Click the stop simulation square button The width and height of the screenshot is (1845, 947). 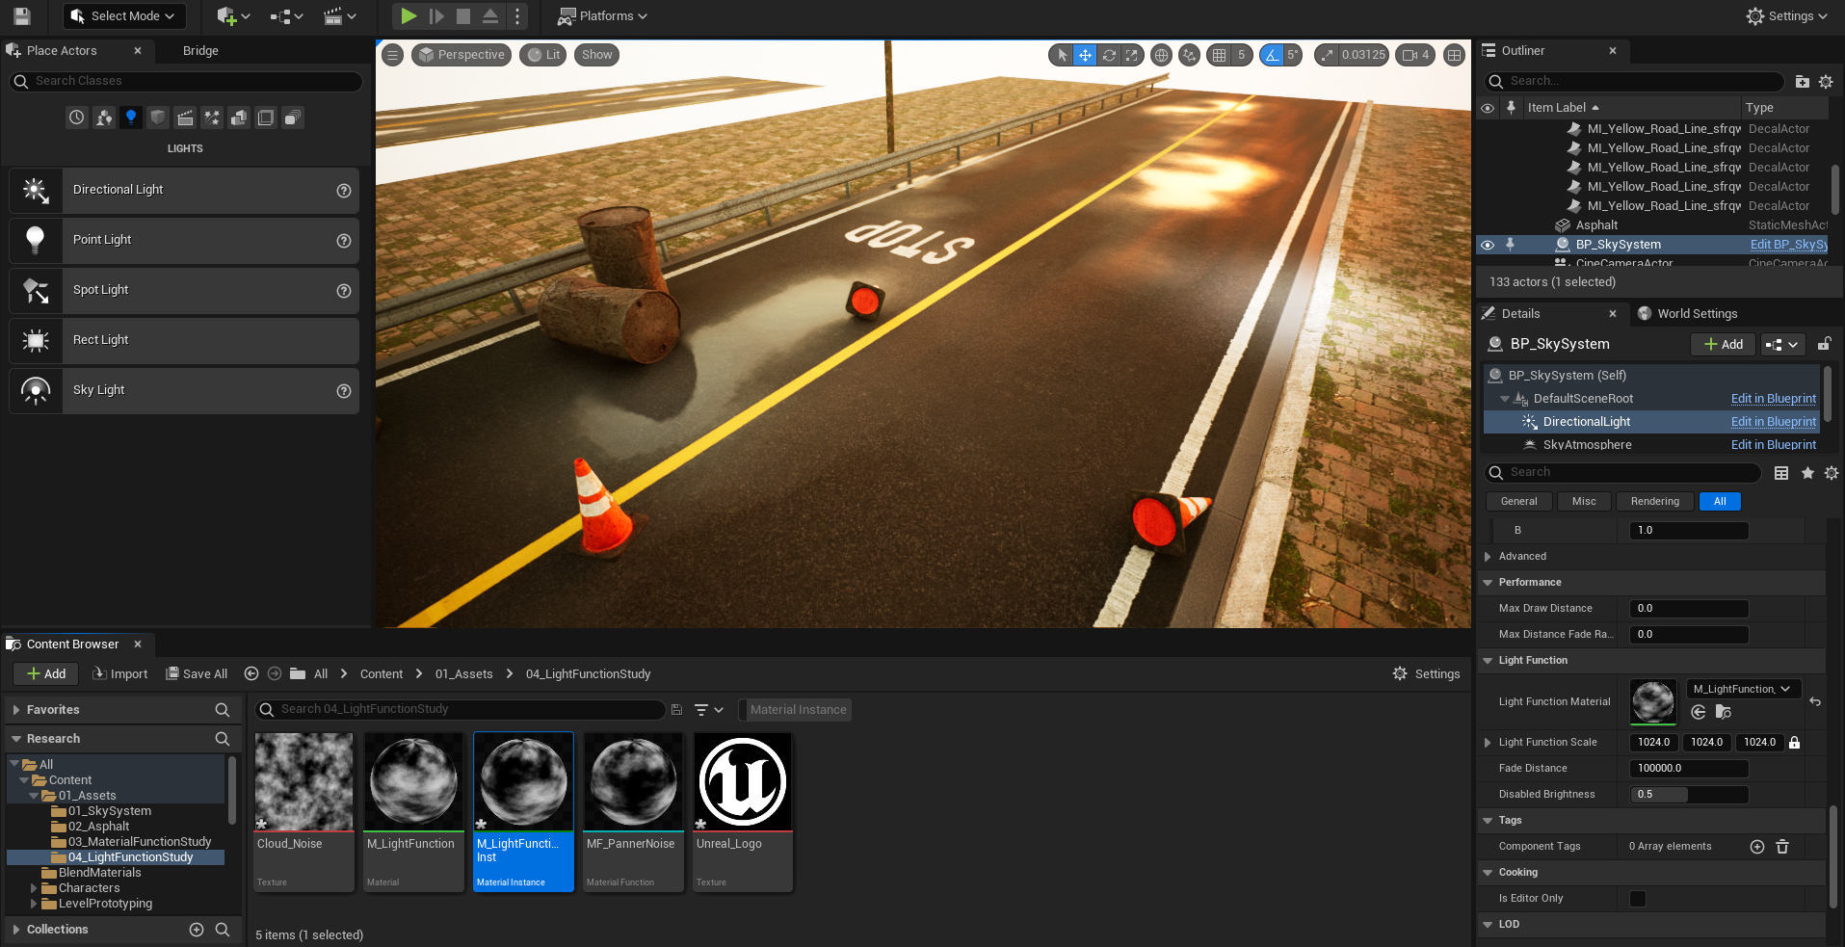(x=463, y=16)
